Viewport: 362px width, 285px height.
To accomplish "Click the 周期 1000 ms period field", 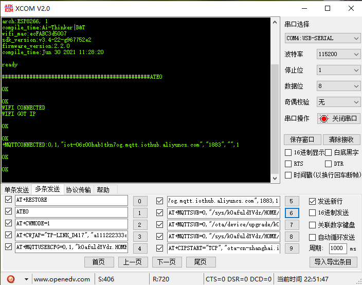I will point(338,248).
